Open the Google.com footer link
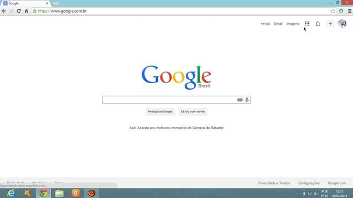This screenshot has width=353, height=198. pyautogui.click(x=337, y=183)
